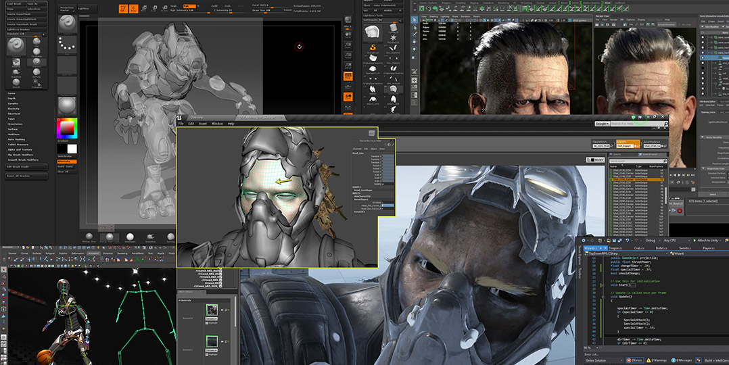Viewport: 729px width, 365px height.
Task: Open the Any CPU platform dropdown
Action: [x=678, y=240]
